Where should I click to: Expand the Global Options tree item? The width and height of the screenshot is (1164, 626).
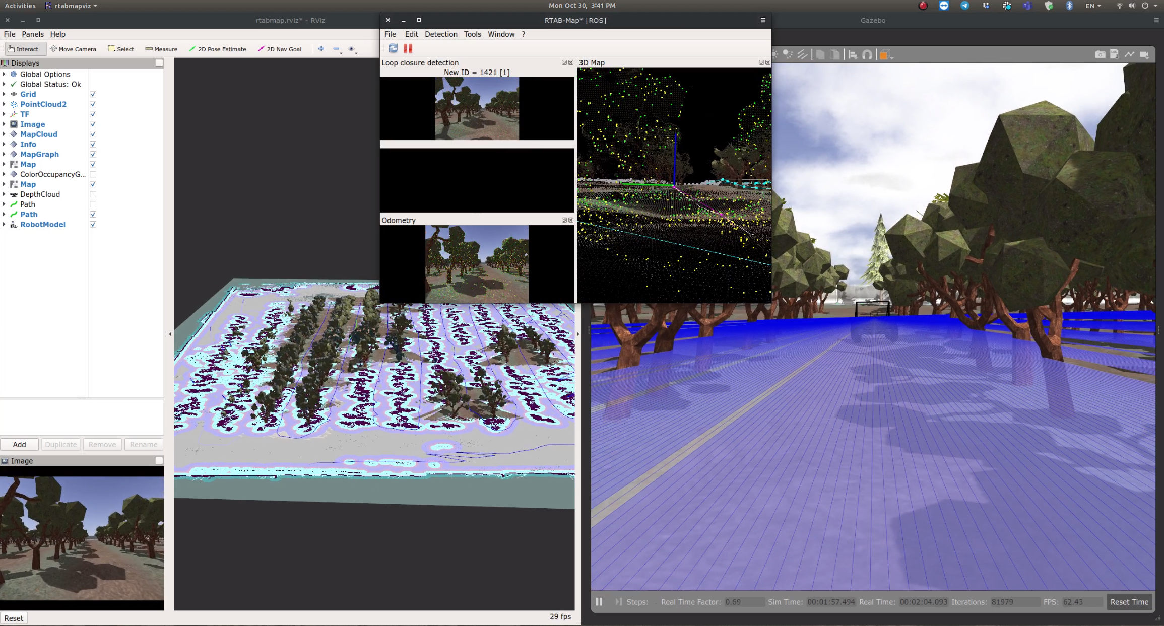[x=4, y=74]
